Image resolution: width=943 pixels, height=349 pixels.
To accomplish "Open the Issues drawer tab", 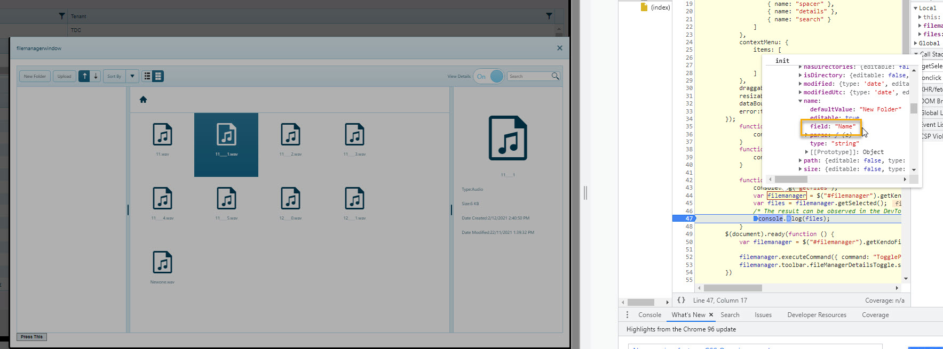I will [x=763, y=315].
